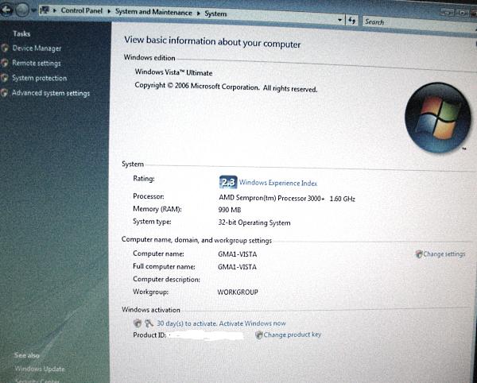Click the shield icon beside Remote settings
This screenshot has height=383, width=477.
click(x=6, y=64)
